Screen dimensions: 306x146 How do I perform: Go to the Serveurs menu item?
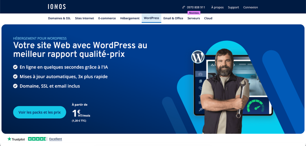click(x=193, y=18)
